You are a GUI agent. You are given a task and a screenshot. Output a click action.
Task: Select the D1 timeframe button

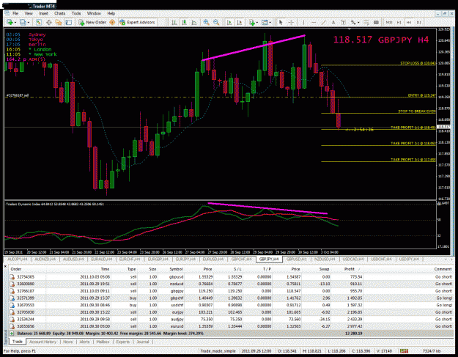(x=419, y=22)
